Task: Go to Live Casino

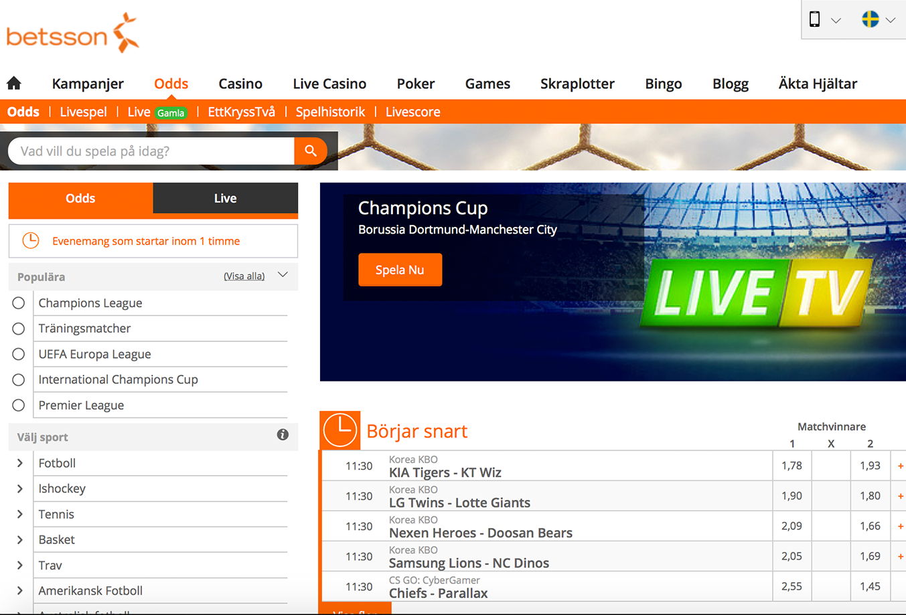Action: click(x=329, y=84)
